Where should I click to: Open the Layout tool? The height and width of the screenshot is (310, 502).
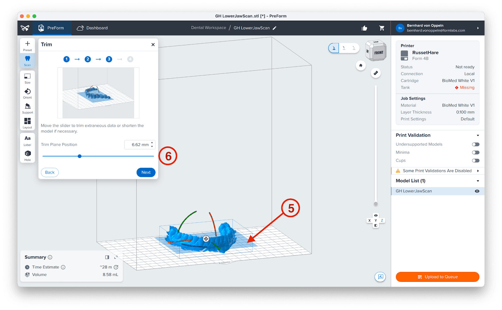pos(28,123)
